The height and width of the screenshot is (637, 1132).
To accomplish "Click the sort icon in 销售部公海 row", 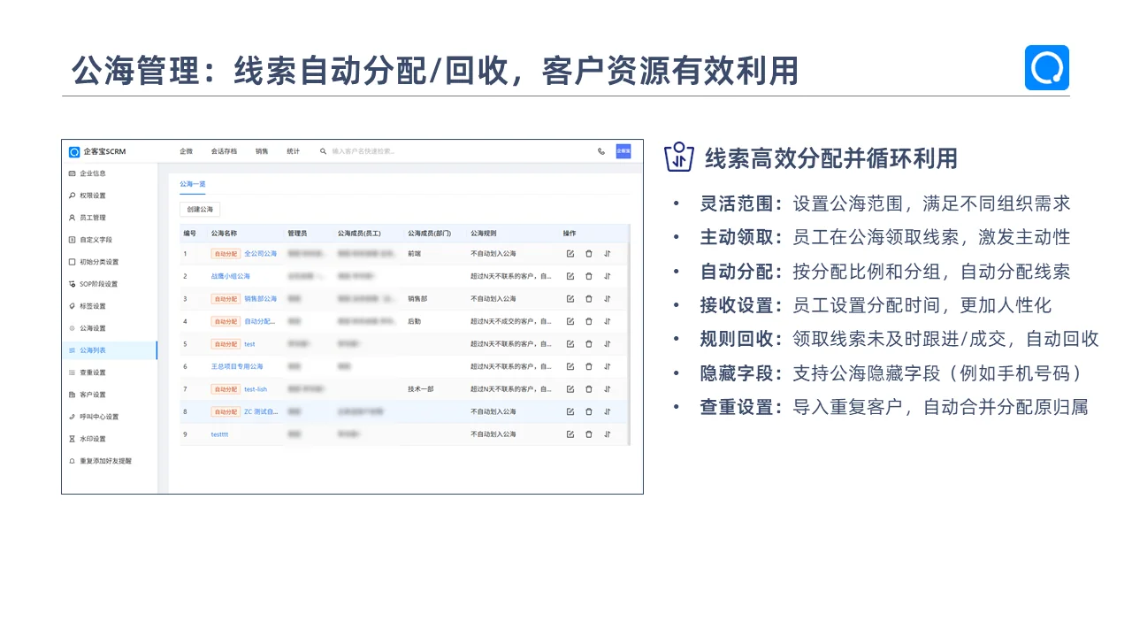I will [x=608, y=299].
